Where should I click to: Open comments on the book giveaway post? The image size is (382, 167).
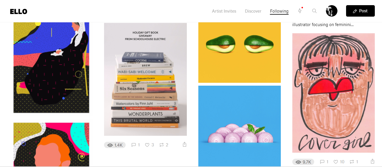135,145
